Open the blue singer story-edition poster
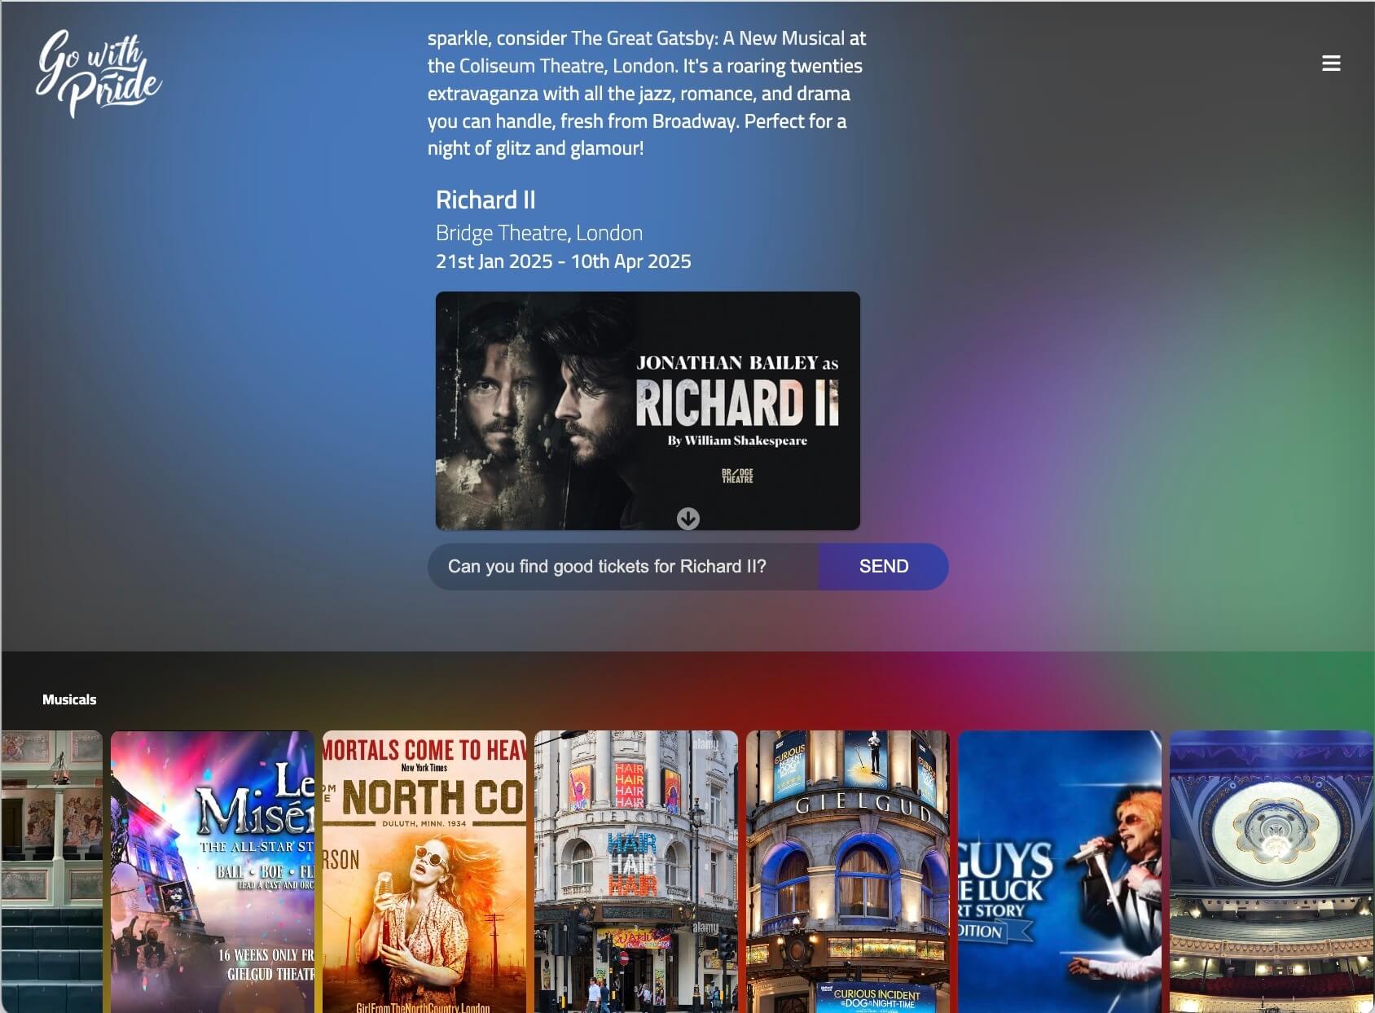 pos(1060,871)
